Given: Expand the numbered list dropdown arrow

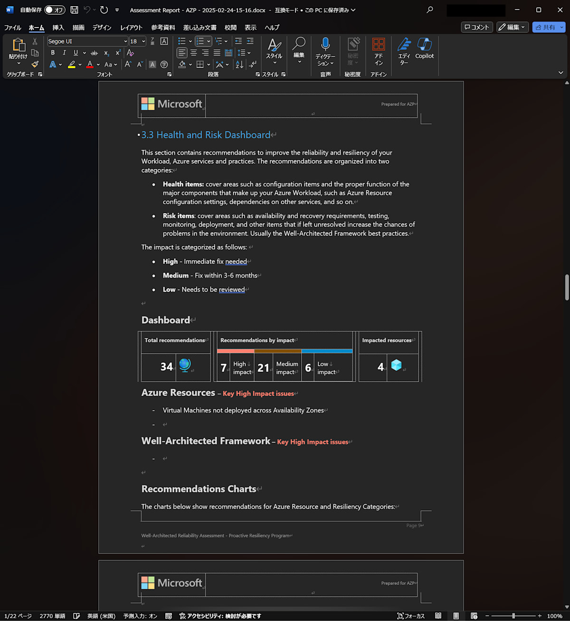Looking at the screenshot, I should pyautogui.click(x=209, y=41).
